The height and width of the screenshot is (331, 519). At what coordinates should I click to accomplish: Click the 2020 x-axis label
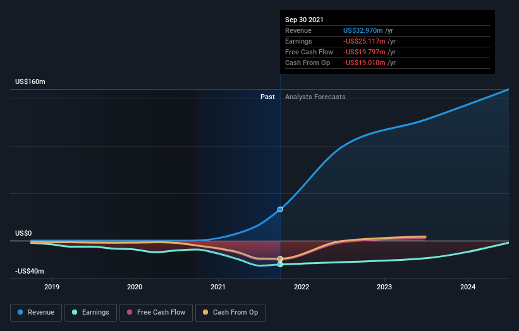(x=135, y=287)
